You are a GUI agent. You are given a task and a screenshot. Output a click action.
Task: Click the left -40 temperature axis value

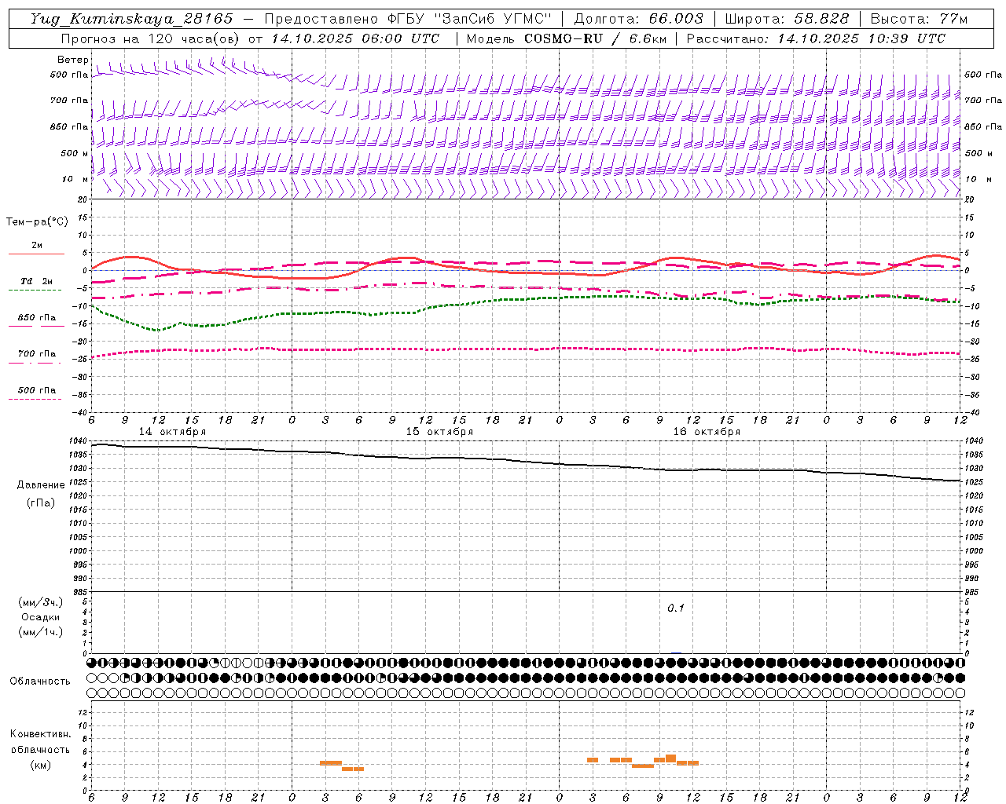(x=81, y=412)
